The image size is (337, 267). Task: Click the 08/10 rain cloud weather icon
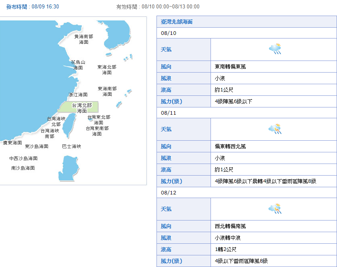pos(275,49)
